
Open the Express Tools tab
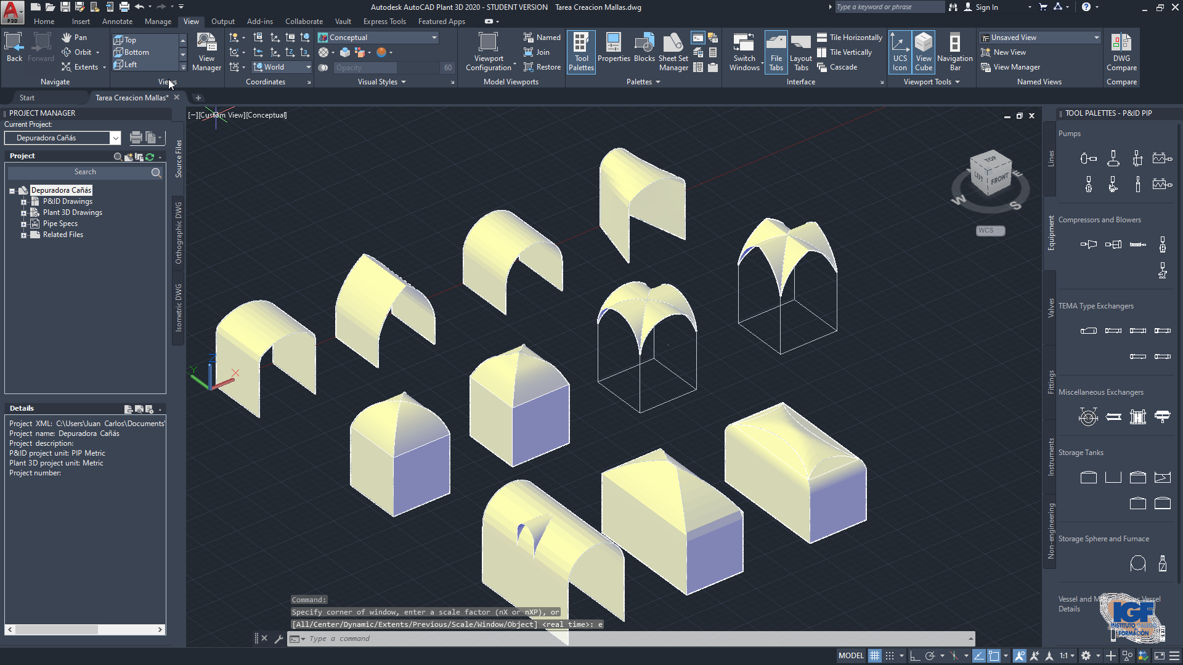384,22
